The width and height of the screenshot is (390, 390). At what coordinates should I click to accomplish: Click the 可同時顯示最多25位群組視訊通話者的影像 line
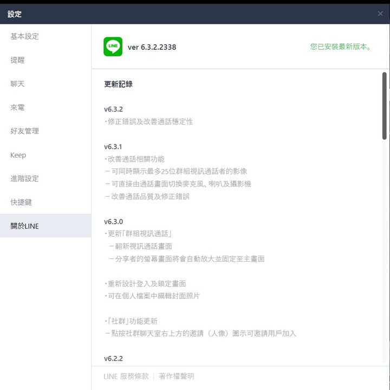[176, 171]
